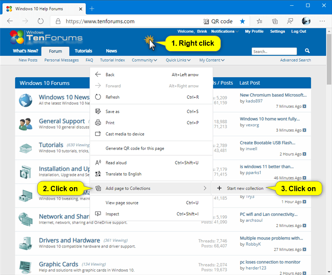Click the General Support people icon
The width and height of the screenshot is (332, 275).
pos(25,124)
